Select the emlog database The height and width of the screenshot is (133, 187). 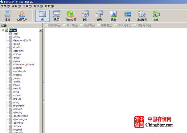[x=16, y=58]
